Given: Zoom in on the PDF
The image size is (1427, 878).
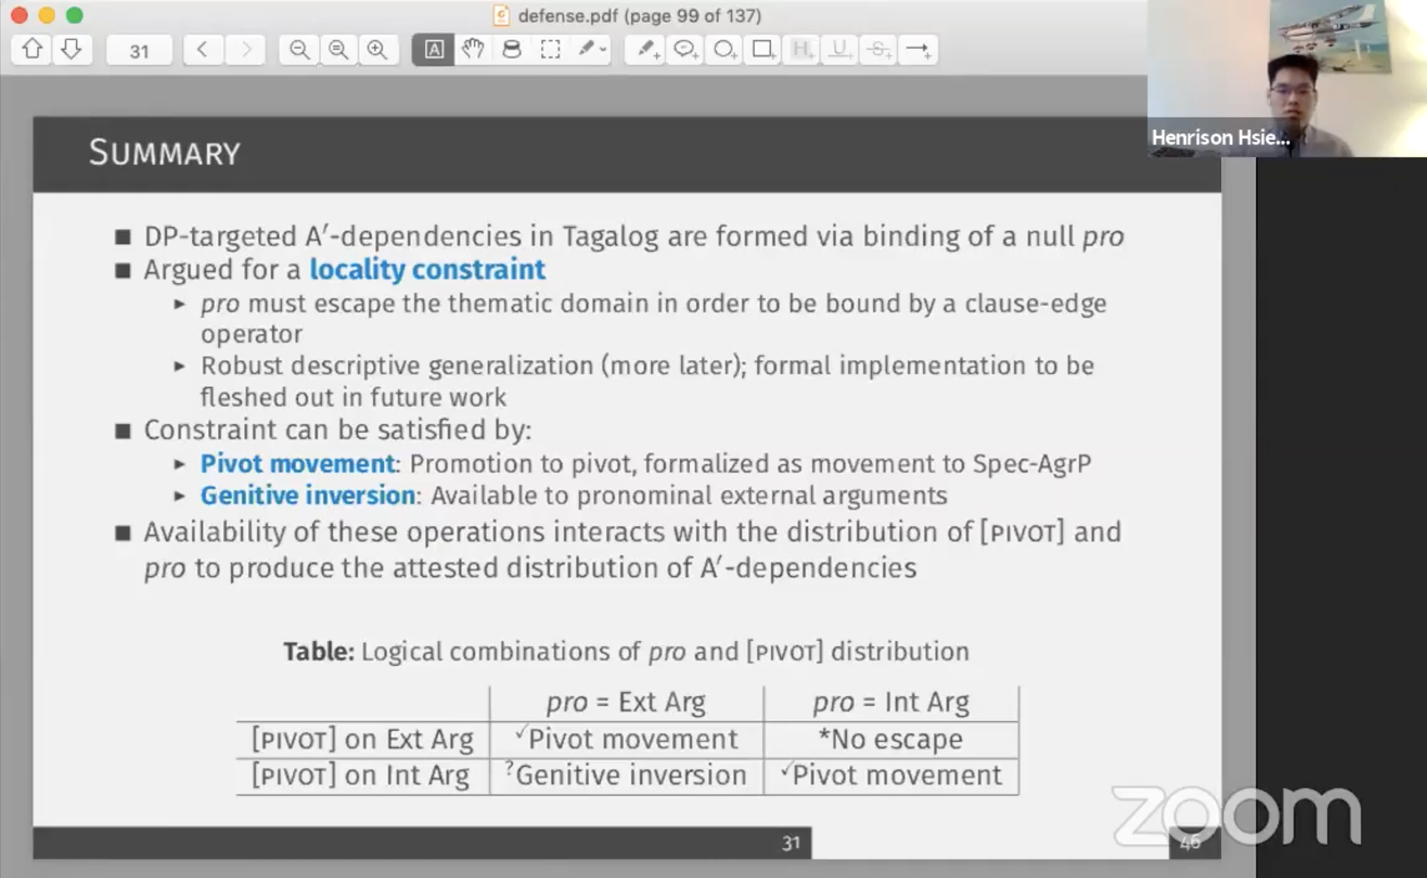Looking at the screenshot, I should (378, 49).
